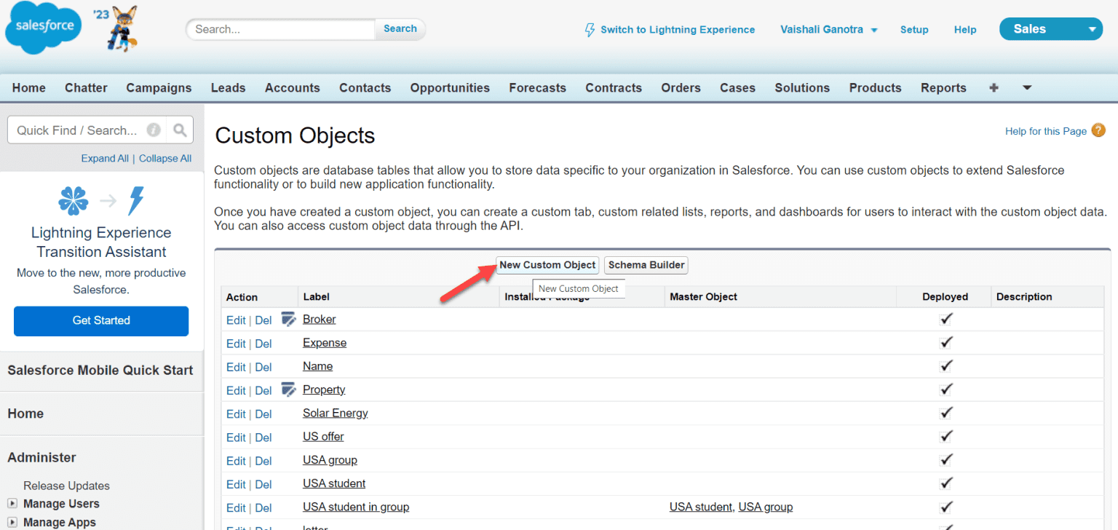Image resolution: width=1118 pixels, height=530 pixels.
Task: Click the magnifier icon in Quick Find
Action: pyautogui.click(x=180, y=130)
